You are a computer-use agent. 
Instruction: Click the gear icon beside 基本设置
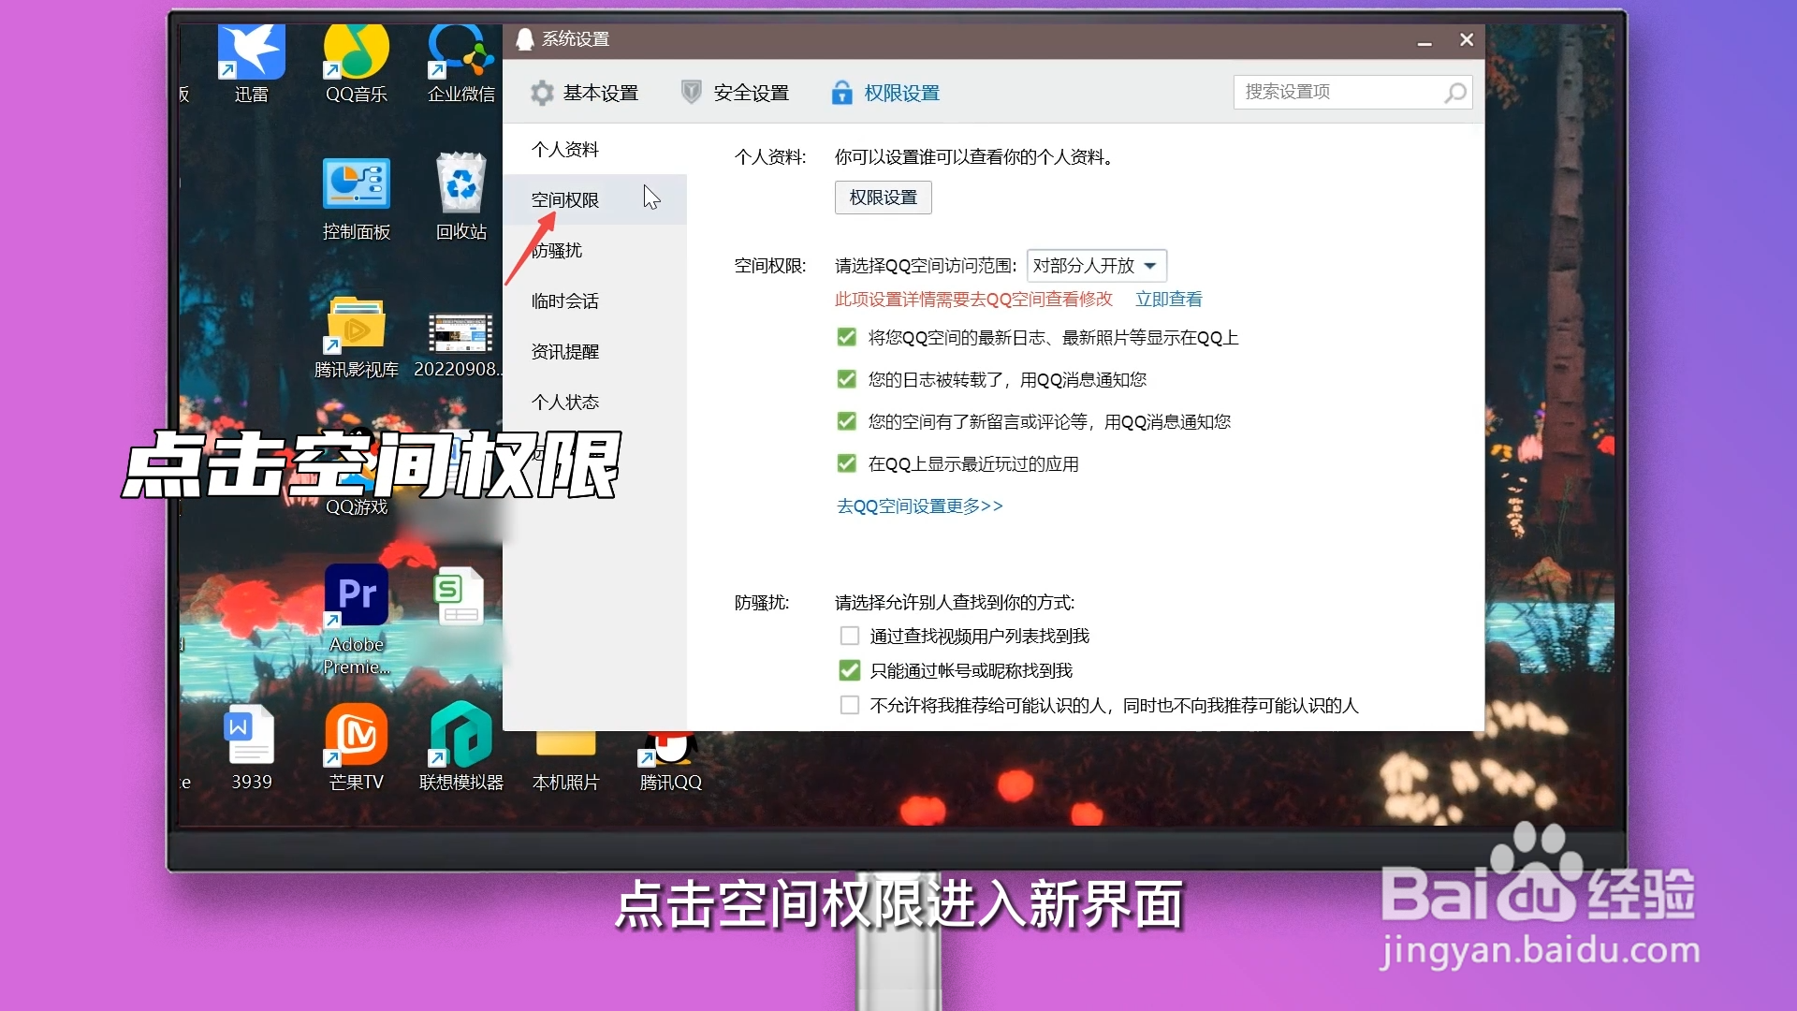click(x=542, y=93)
